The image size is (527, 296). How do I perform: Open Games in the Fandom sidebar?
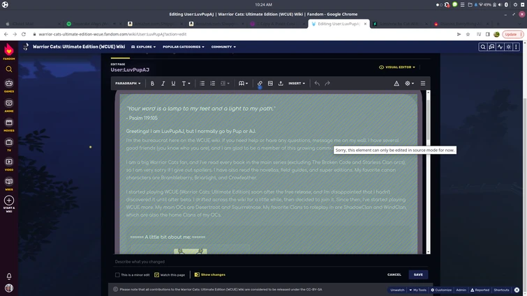[x=9, y=86]
